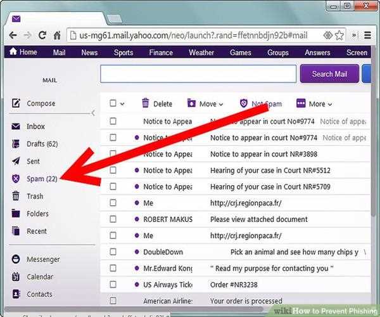
Task: Tick checkbox for DoubleDown email
Action: coord(113,252)
